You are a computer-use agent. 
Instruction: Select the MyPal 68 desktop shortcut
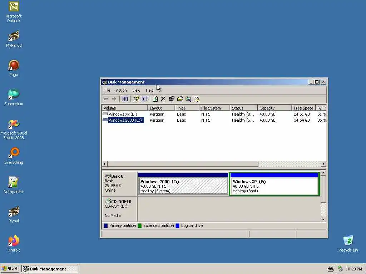pyautogui.click(x=14, y=39)
